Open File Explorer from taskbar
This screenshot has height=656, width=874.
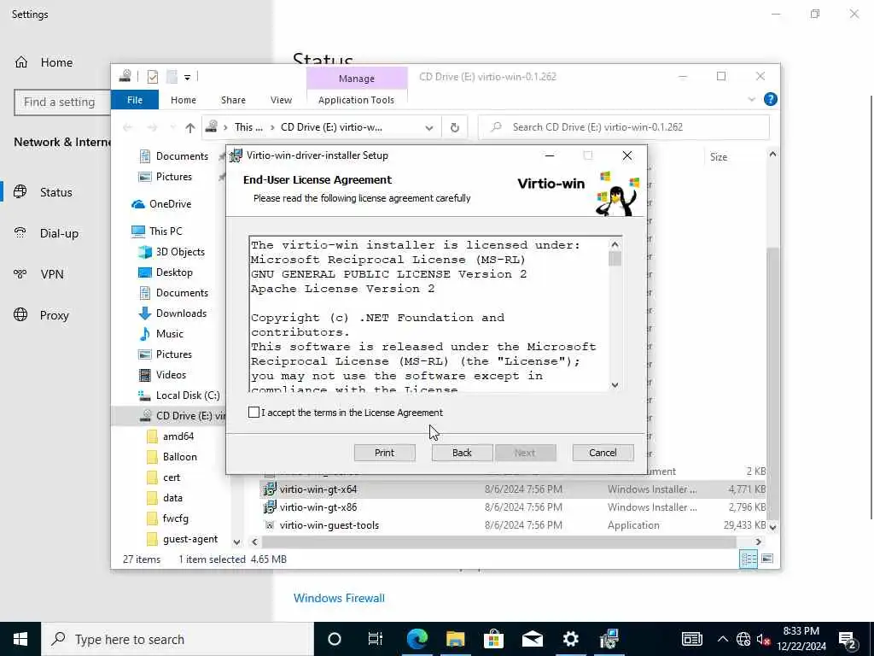(456, 639)
